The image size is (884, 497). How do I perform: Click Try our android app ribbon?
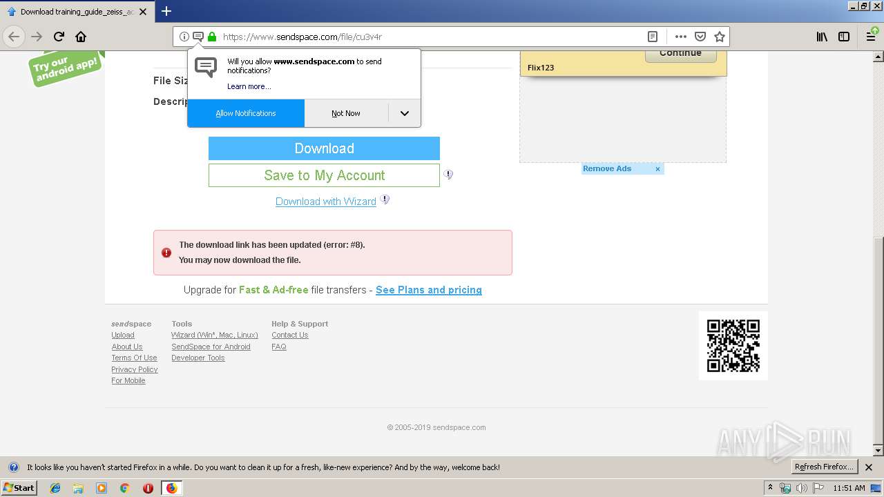66,68
